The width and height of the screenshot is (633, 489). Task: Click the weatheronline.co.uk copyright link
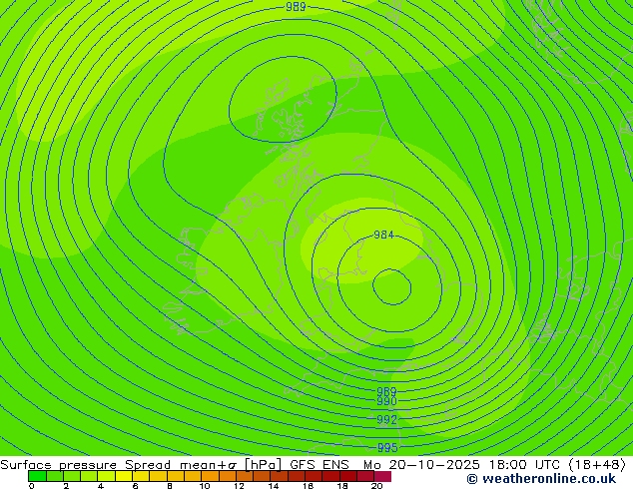click(x=541, y=479)
